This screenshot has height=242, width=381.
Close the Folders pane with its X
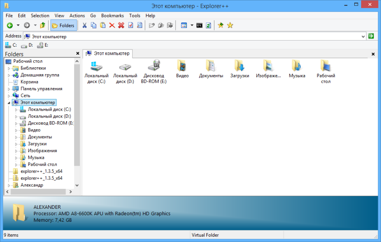[78, 54]
